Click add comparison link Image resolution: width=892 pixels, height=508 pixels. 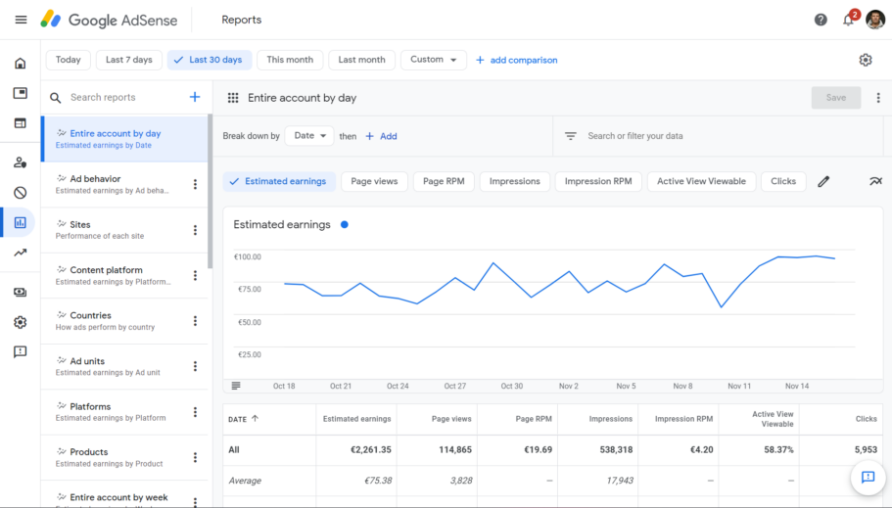[x=517, y=61]
